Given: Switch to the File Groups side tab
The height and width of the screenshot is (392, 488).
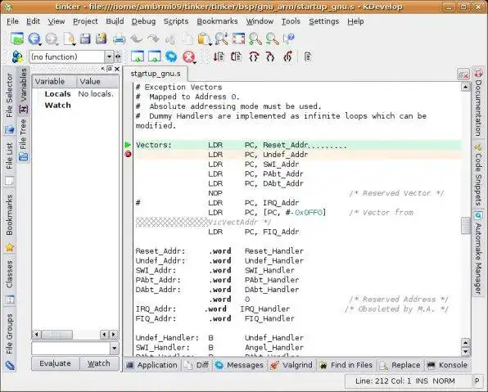Looking at the screenshot, I should 10,340.
